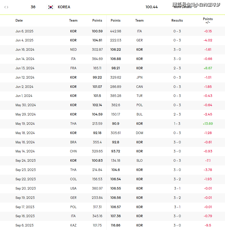Image resolution: width=225 pixels, height=230 pixels.
Task: Click the KOREA team name
Action: point(64,7)
